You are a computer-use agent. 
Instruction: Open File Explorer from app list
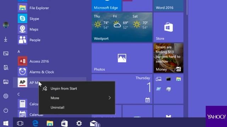39,8
